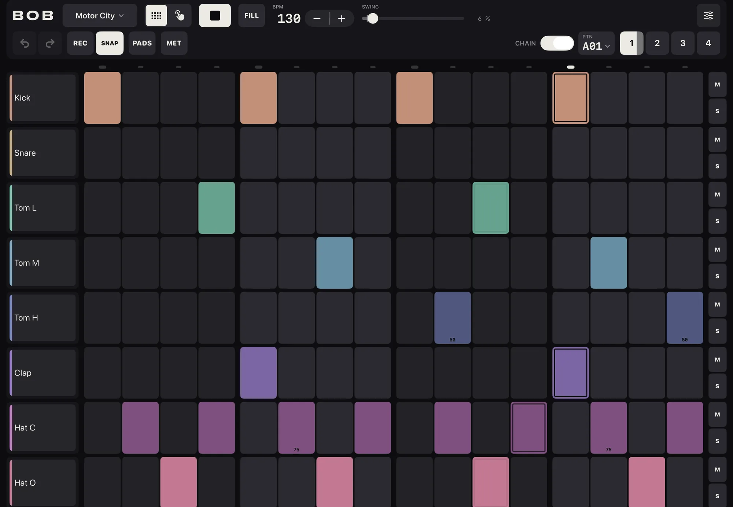Mute the Clap track
Viewport: 733px width, 507px height.
717,359
